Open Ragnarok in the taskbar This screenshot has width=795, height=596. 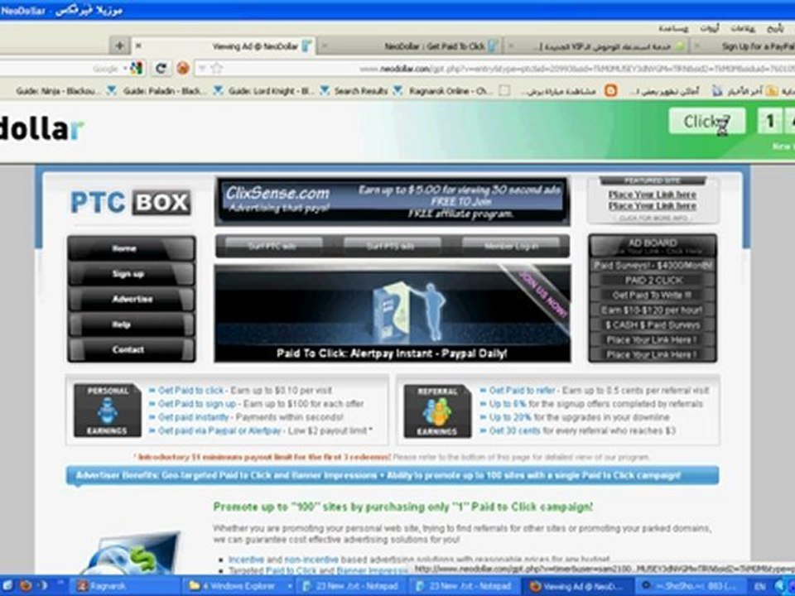point(125,586)
